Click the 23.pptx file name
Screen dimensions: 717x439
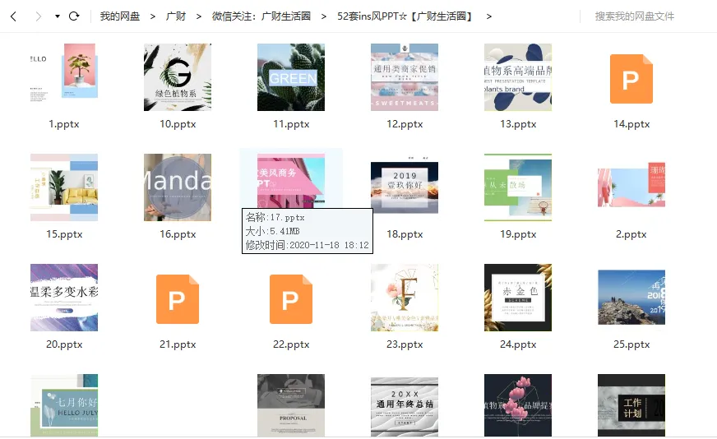(x=405, y=344)
